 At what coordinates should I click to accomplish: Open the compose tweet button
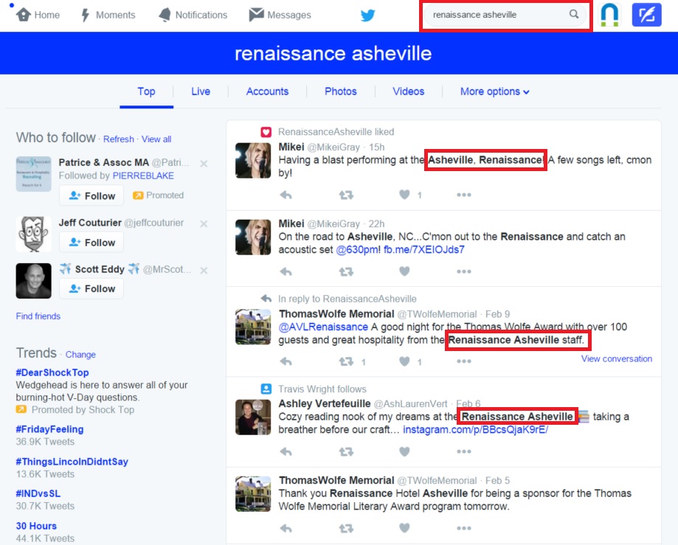click(x=646, y=15)
